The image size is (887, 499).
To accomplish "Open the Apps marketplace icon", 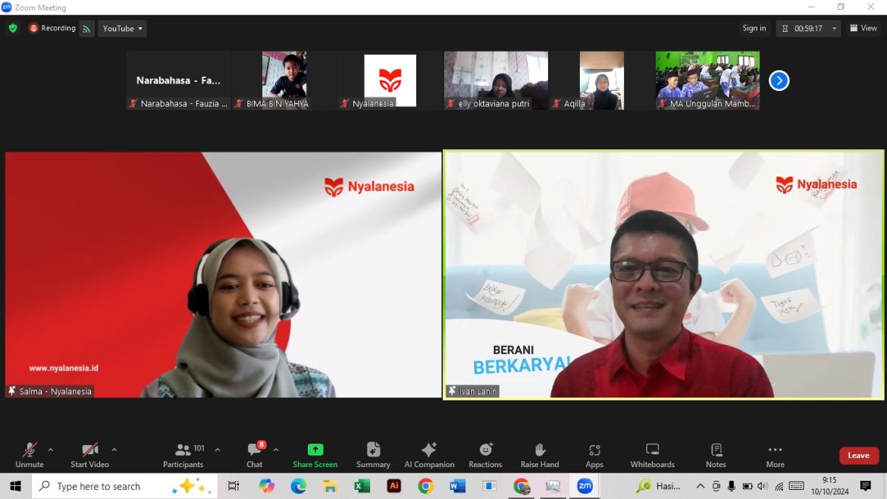I will pyautogui.click(x=594, y=455).
